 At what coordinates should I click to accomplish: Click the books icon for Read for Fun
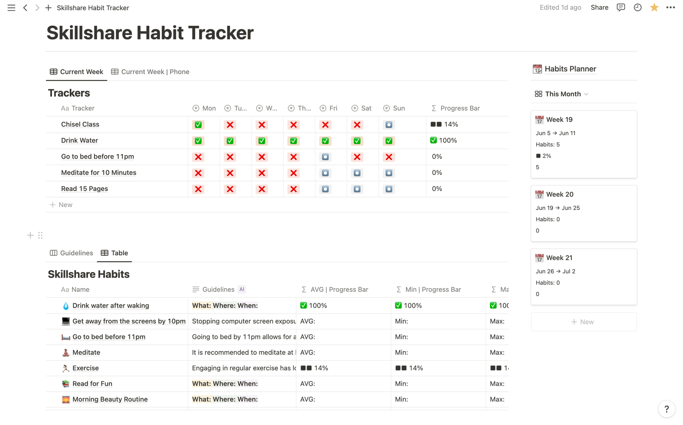[x=66, y=384]
